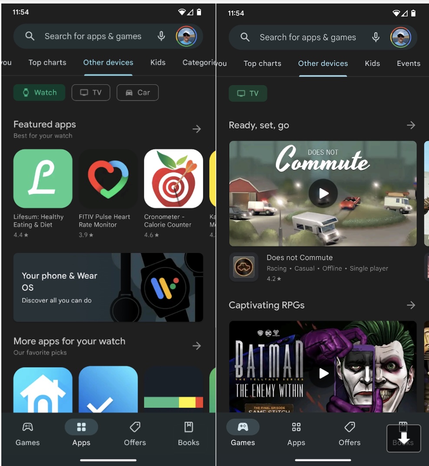The image size is (429, 466).
Task: Tap the Racing Casual Offline tags line
Action: (x=327, y=269)
